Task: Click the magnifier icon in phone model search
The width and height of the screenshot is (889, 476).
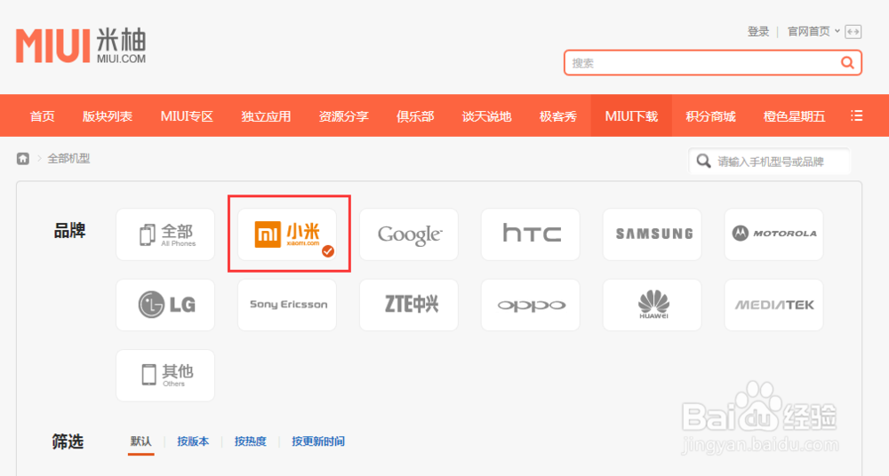Action: [x=703, y=161]
